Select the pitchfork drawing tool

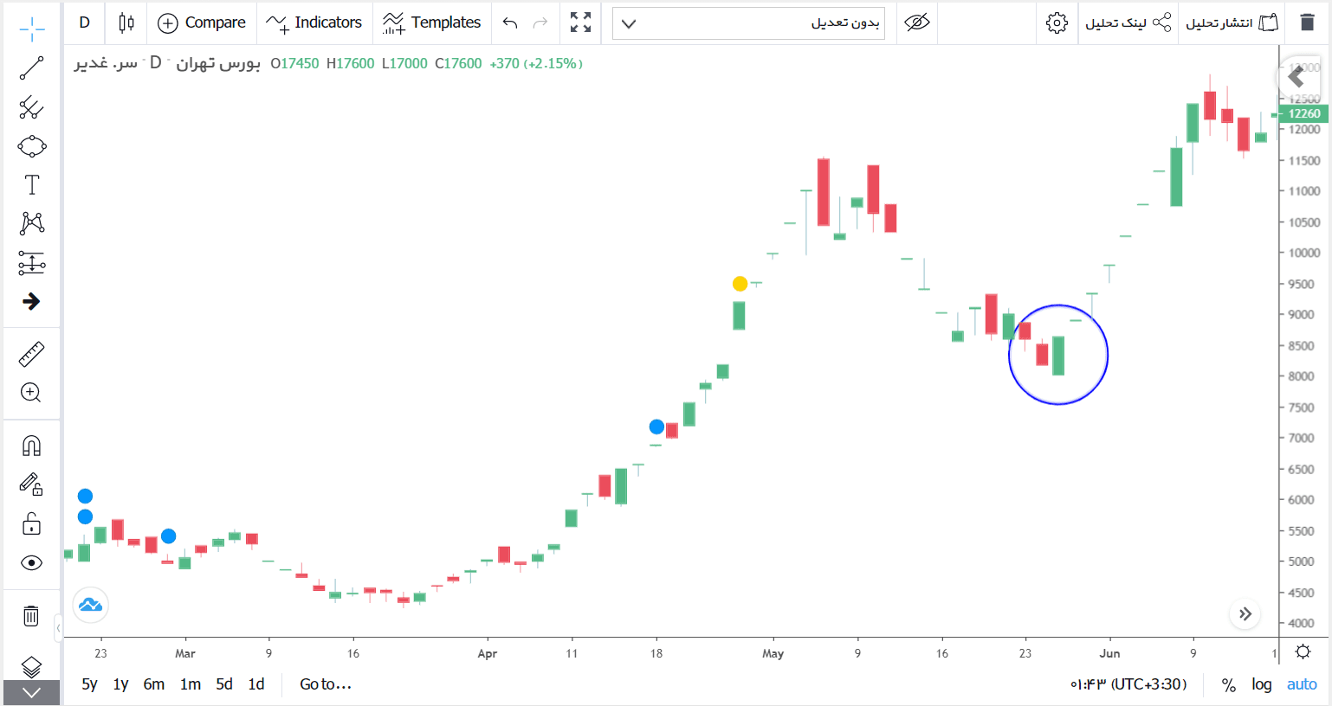point(31,107)
